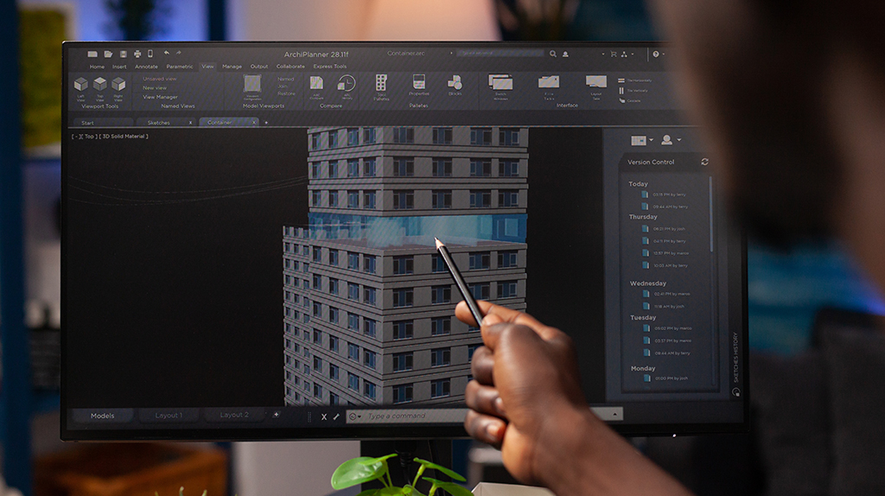Save the drawing with the floppy icon
The image size is (885, 496).
[123, 54]
